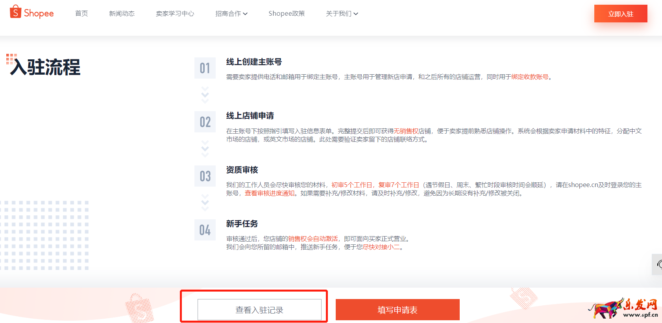Image resolution: width=662 pixels, height=323 pixels.
Task: Click the 尽快对接小二 highlighted text
Action: pyautogui.click(x=381, y=247)
